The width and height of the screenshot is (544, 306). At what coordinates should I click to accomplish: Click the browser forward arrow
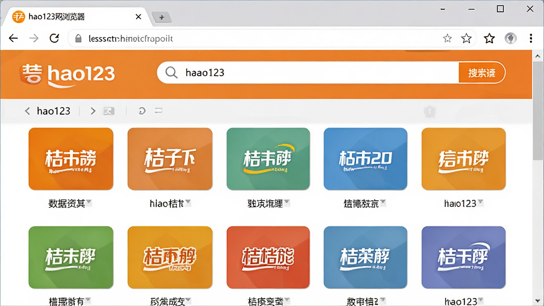click(33, 38)
